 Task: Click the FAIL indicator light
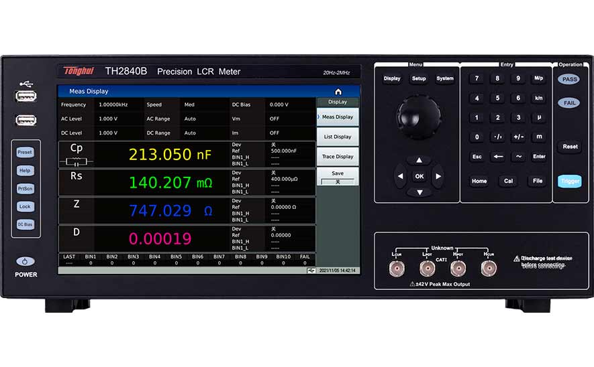point(569,103)
